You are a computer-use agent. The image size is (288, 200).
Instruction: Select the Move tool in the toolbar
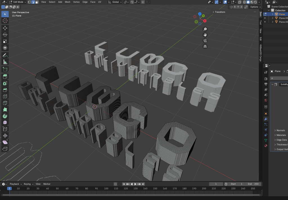click(5, 28)
